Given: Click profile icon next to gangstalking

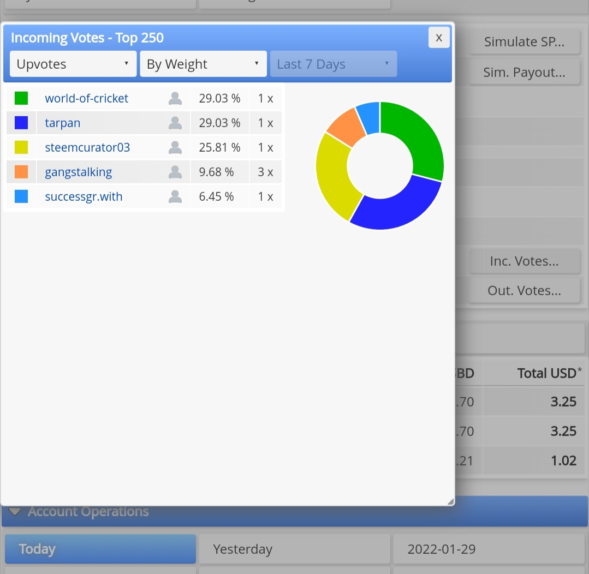Looking at the screenshot, I should pyautogui.click(x=175, y=172).
